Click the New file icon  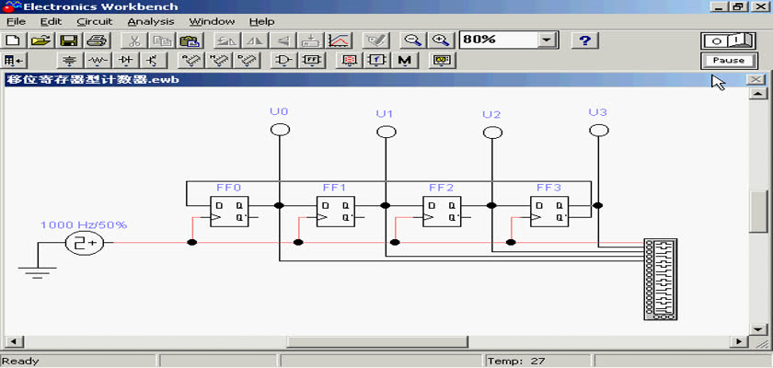[x=13, y=40]
